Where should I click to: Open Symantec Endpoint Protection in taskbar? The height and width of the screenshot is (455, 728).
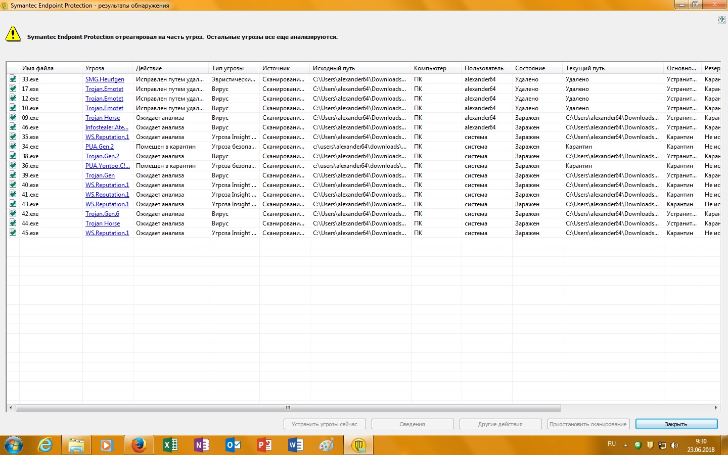(358, 445)
